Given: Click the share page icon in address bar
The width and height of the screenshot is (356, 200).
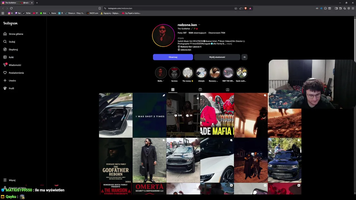Looking at the screenshot, I should (241, 8).
